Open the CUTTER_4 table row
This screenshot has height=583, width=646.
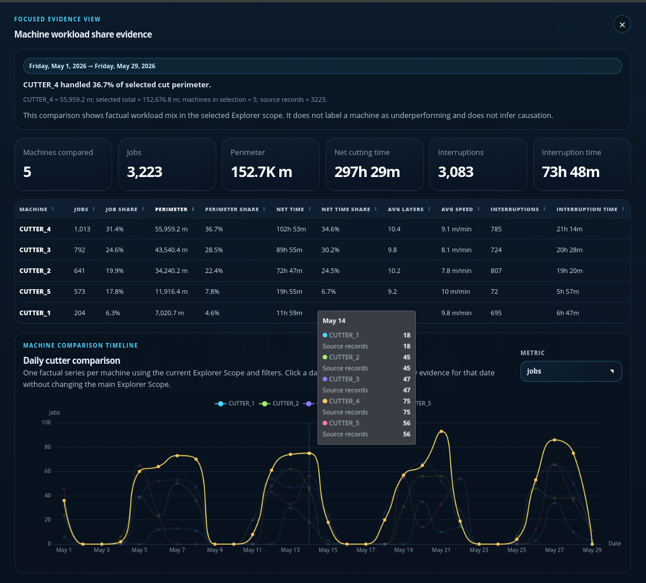pyautogui.click(x=322, y=229)
